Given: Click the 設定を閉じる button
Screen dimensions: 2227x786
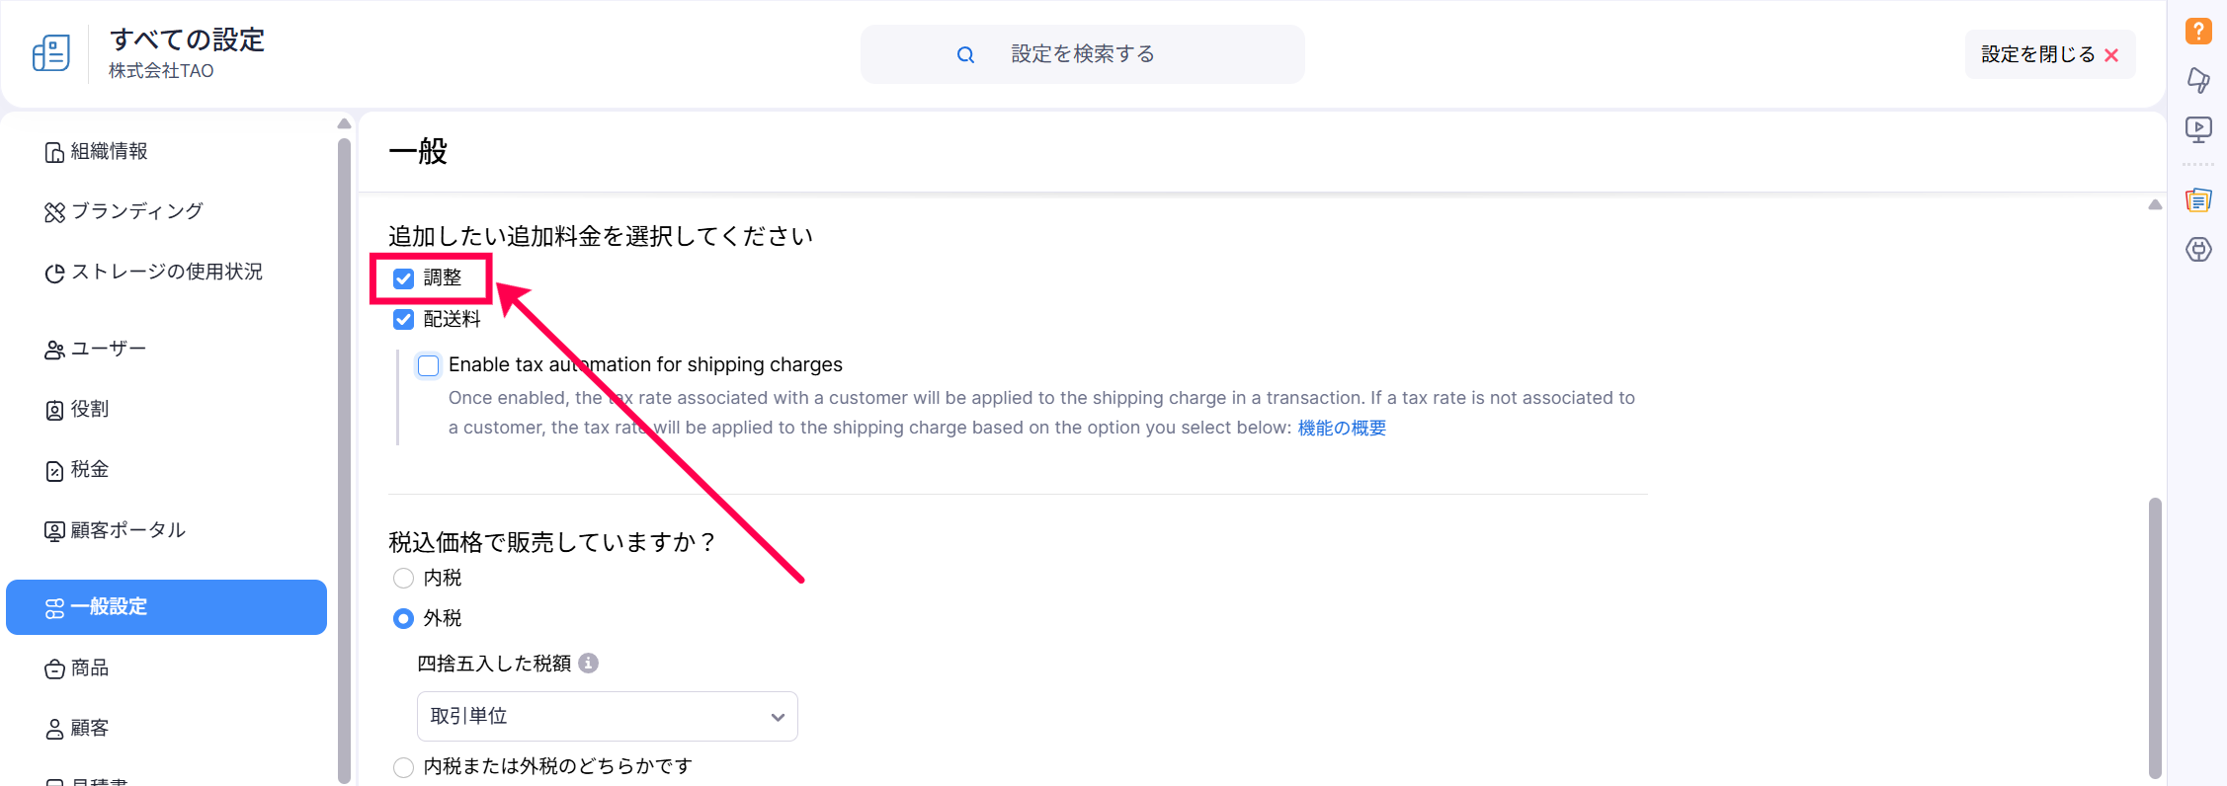Looking at the screenshot, I should (2049, 55).
